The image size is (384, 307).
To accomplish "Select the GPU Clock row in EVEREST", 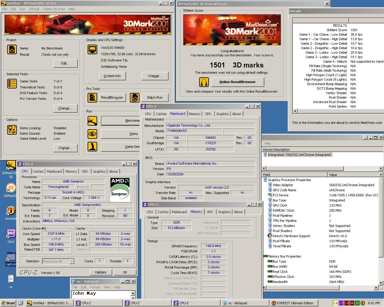I will point(321,205).
